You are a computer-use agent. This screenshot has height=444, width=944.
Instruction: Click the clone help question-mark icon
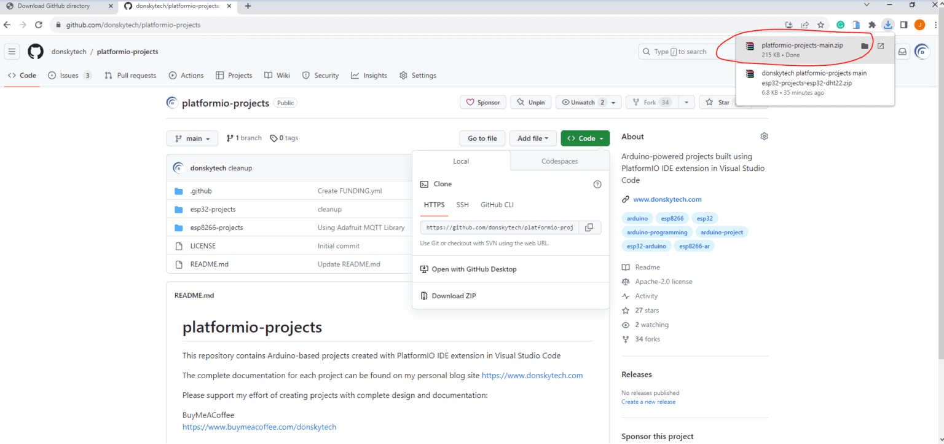[597, 183]
